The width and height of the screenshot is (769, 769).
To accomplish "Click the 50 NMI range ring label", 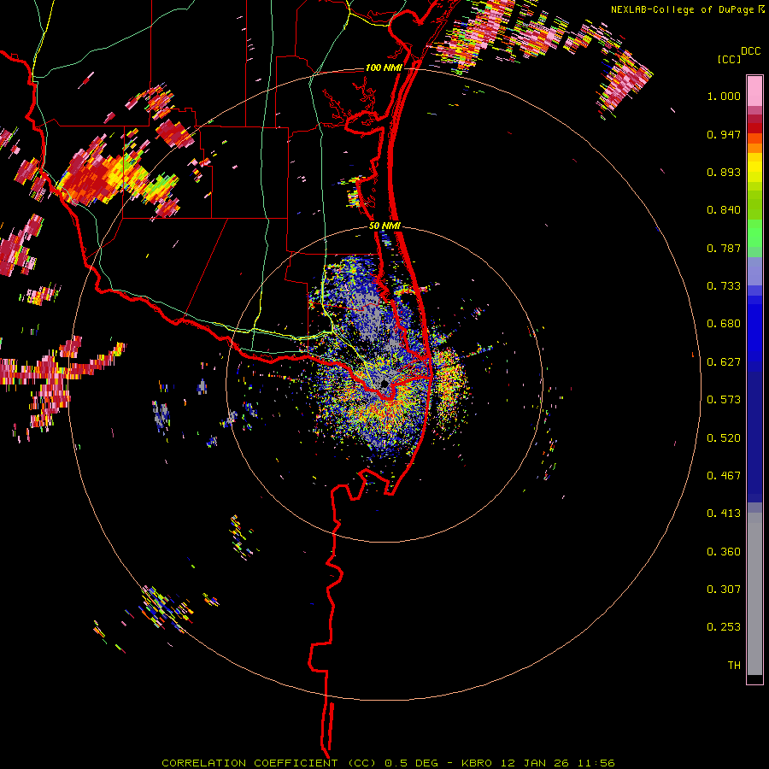I will [x=384, y=226].
